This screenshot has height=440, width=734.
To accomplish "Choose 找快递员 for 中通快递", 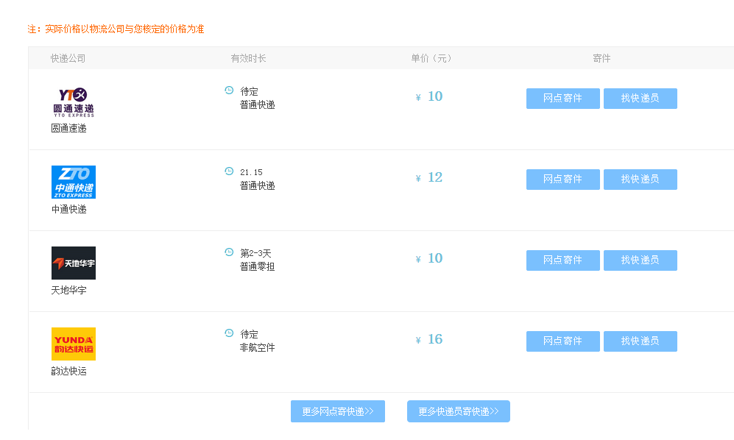I will pyautogui.click(x=640, y=180).
